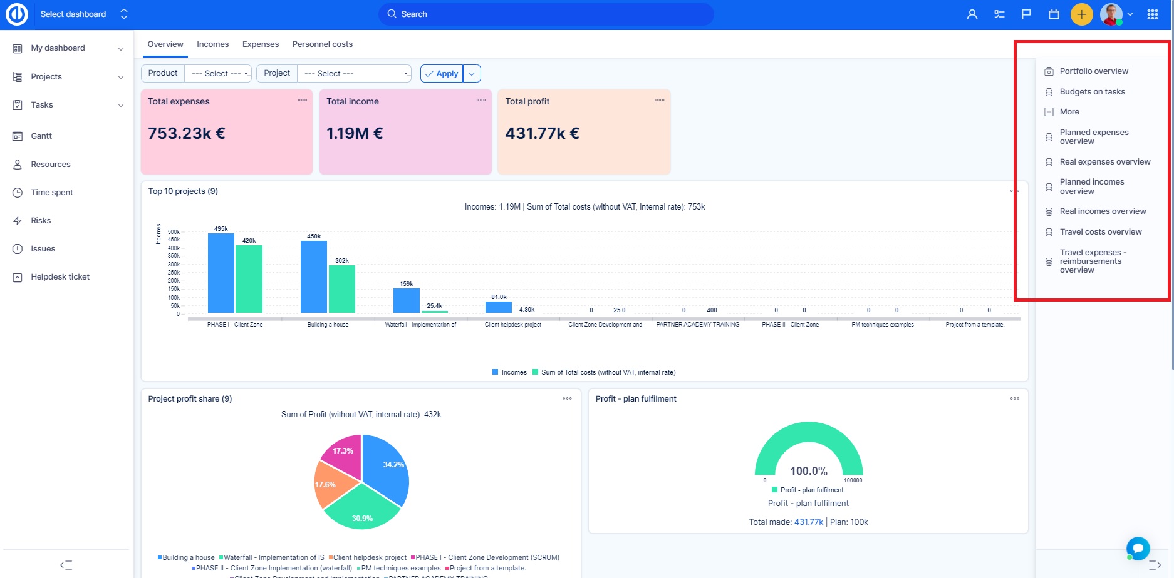Image resolution: width=1174 pixels, height=578 pixels.
Task: Open the dropdown arrow beside Apply
Action: pyautogui.click(x=472, y=74)
